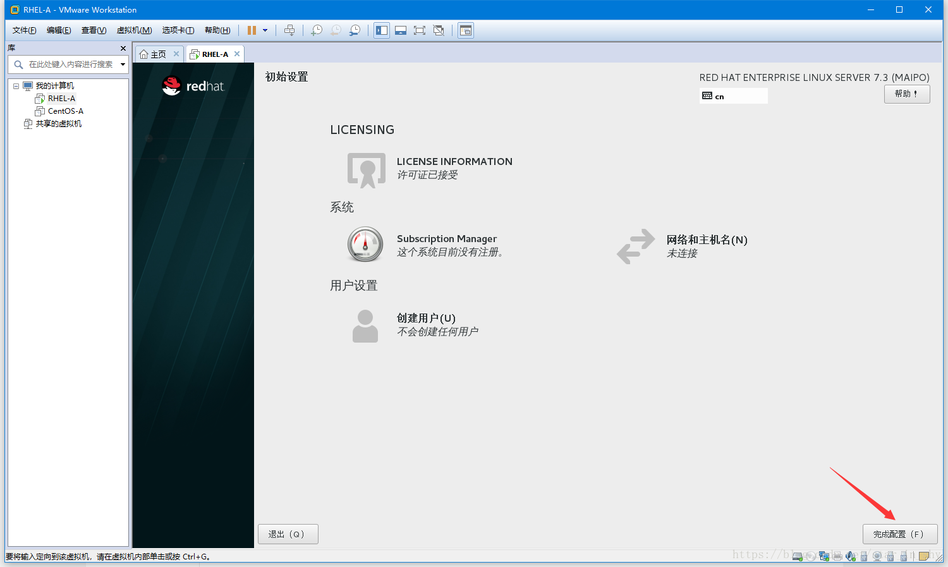
Task: Click the sound card status bar icon
Action: [x=851, y=557]
